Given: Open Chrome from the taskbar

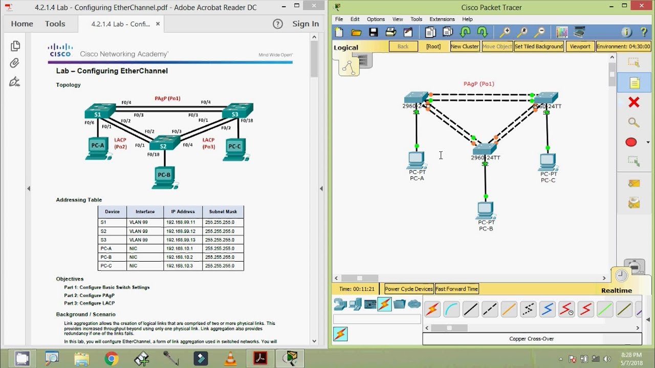Looking at the screenshot, I should [112, 358].
